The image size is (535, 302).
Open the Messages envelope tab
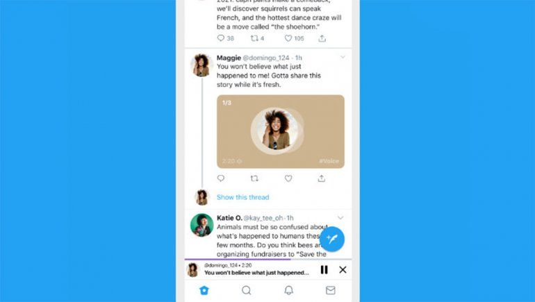pos(330,290)
